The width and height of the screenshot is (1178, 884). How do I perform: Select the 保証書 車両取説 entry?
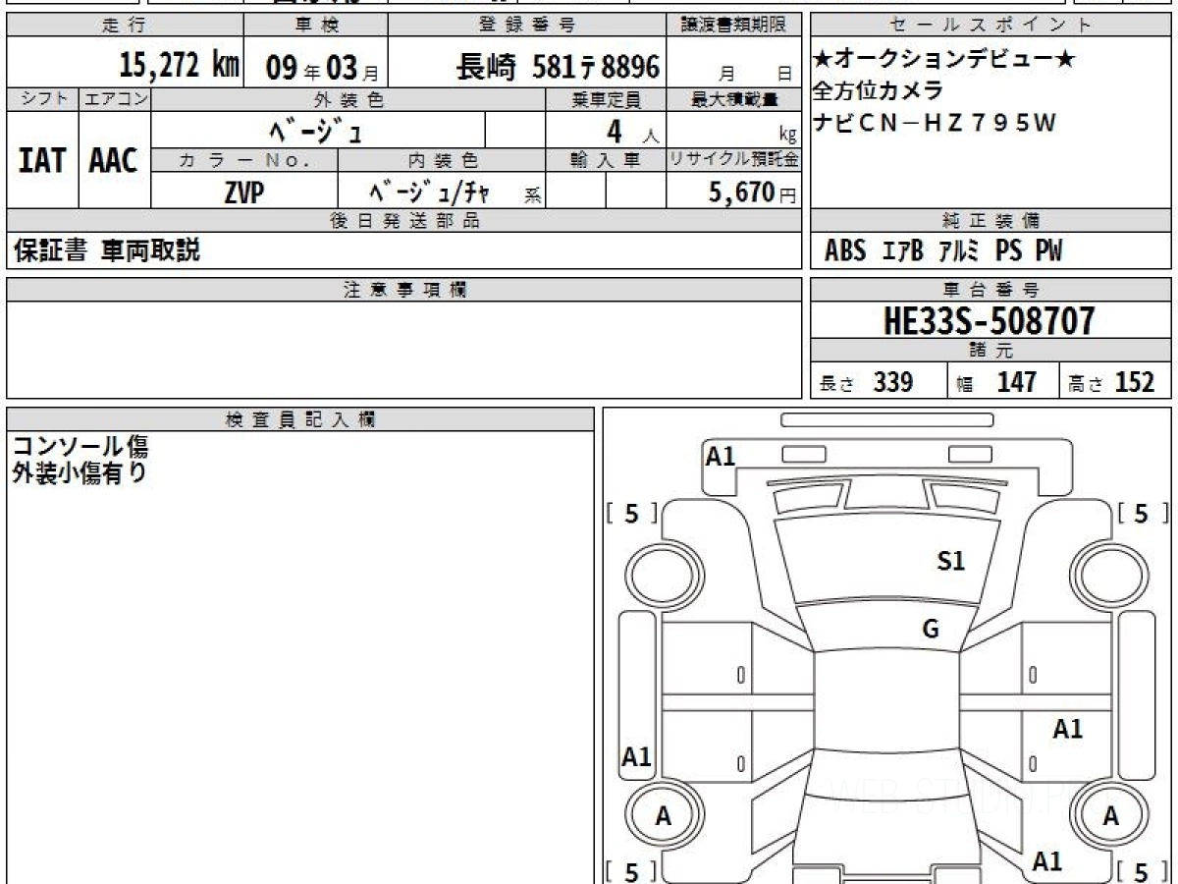[x=107, y=250]
